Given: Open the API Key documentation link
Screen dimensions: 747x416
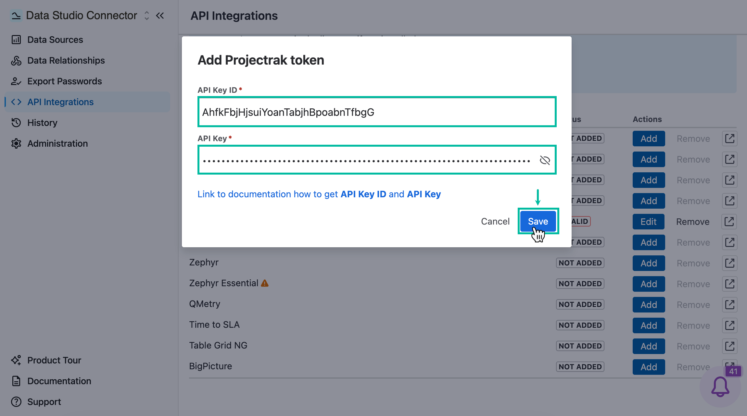Looking at the screenshot, I should (319, 194).
